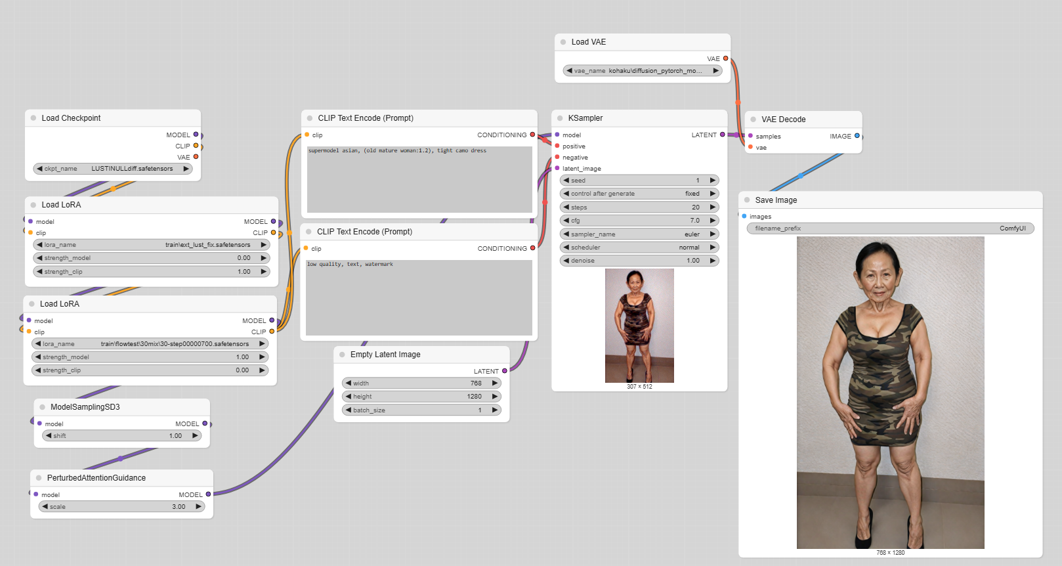Toggle collapse dot on the VAE Decode node

pyautogui.click(x=754, y=120)
